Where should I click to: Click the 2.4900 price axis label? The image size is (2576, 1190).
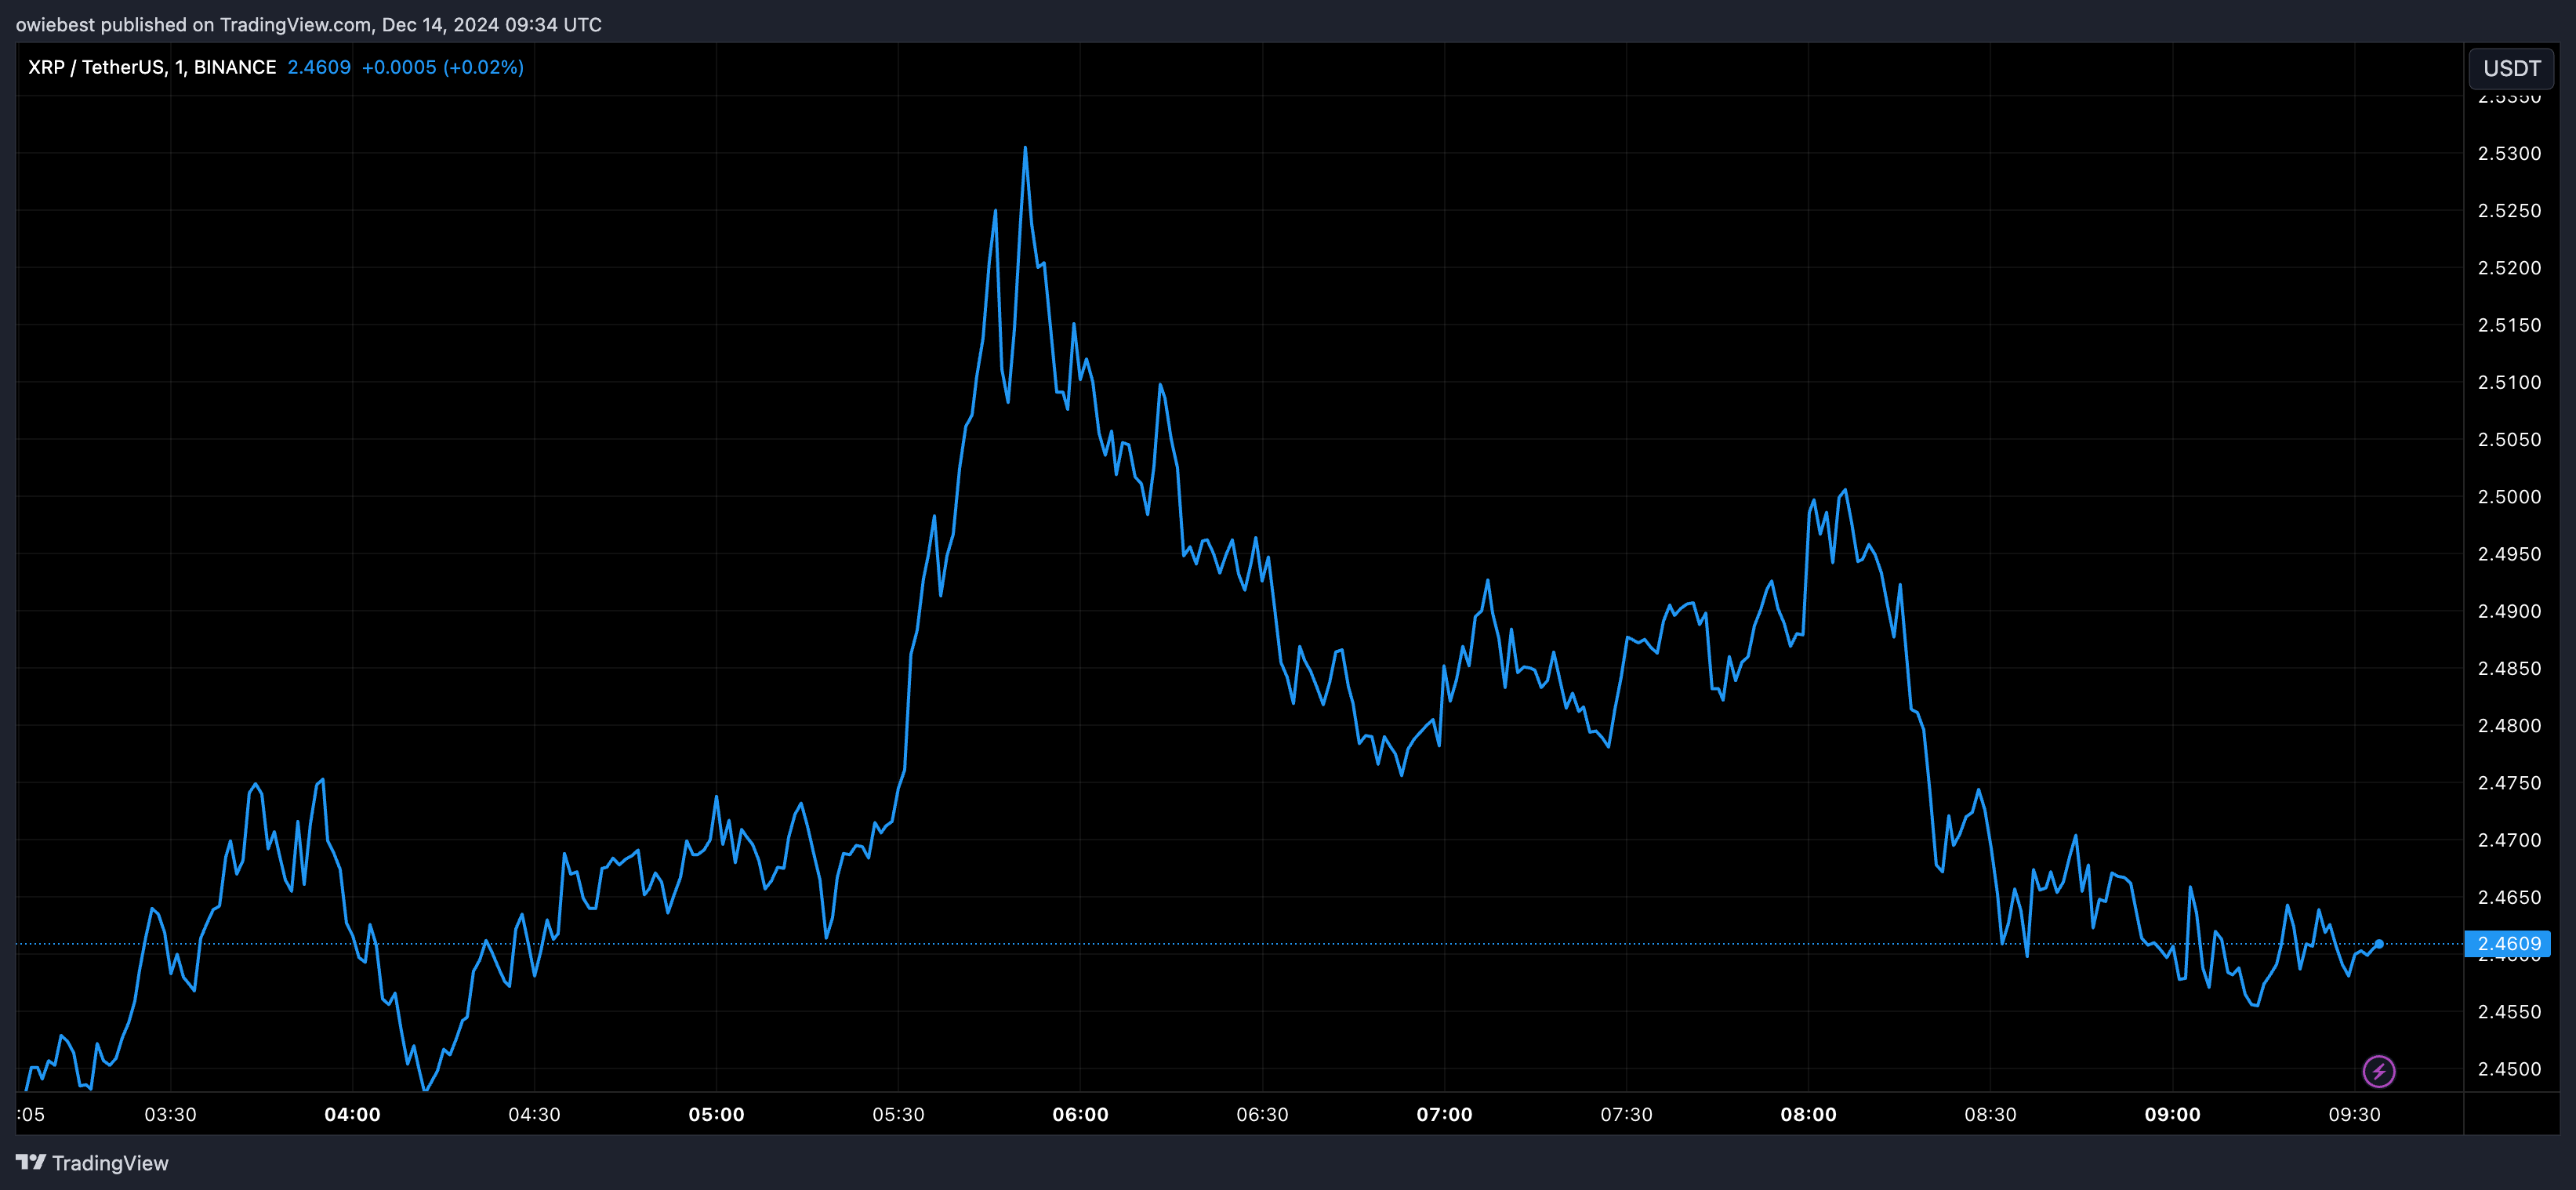tap(2509, 611)
